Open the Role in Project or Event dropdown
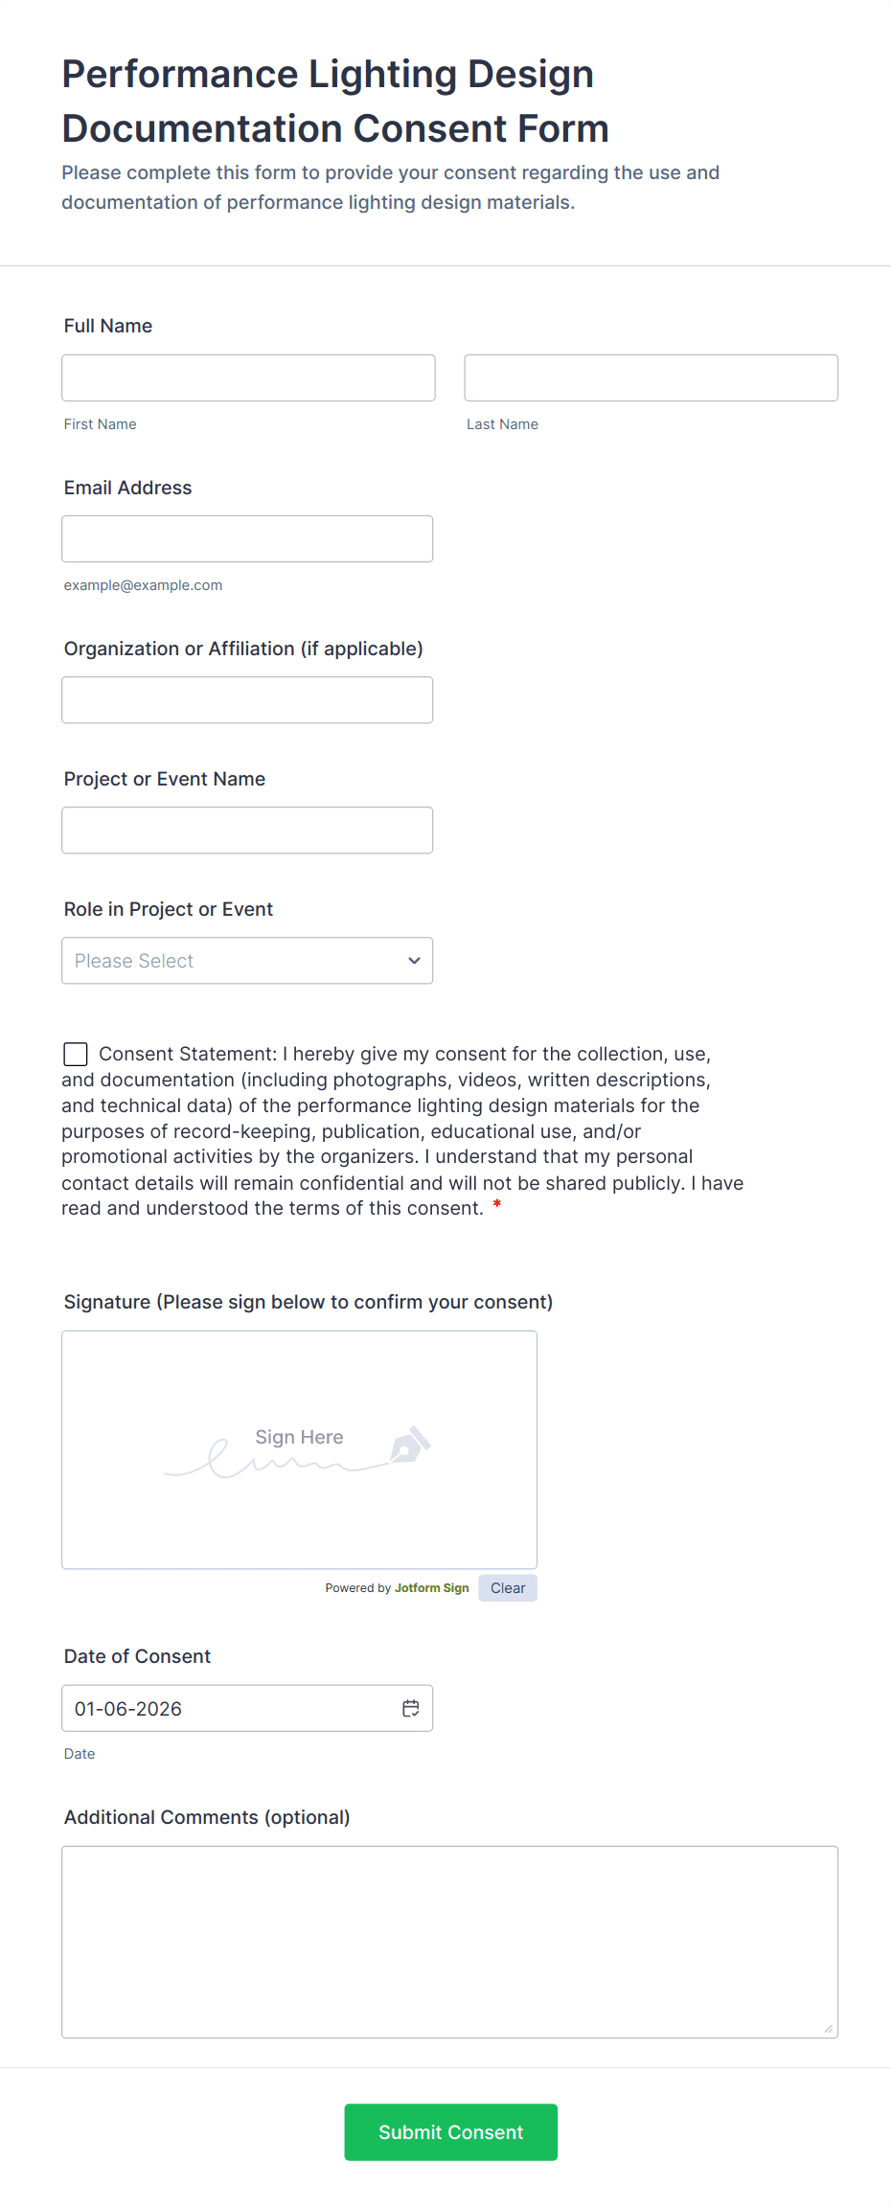This screenshot has width=891, height=2208. pos(247,960)
